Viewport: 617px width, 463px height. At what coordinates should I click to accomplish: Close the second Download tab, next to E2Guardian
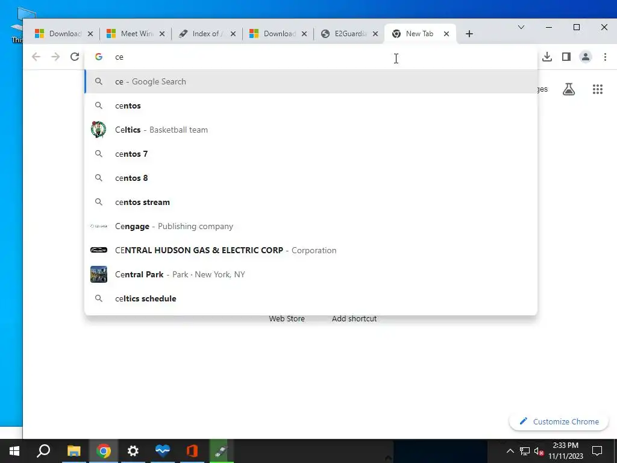(304, 34)
